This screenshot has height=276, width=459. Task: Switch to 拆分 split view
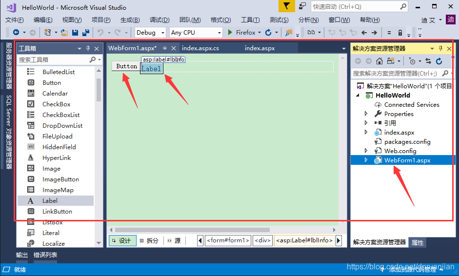pyautogui.click(x=149, y=240)
